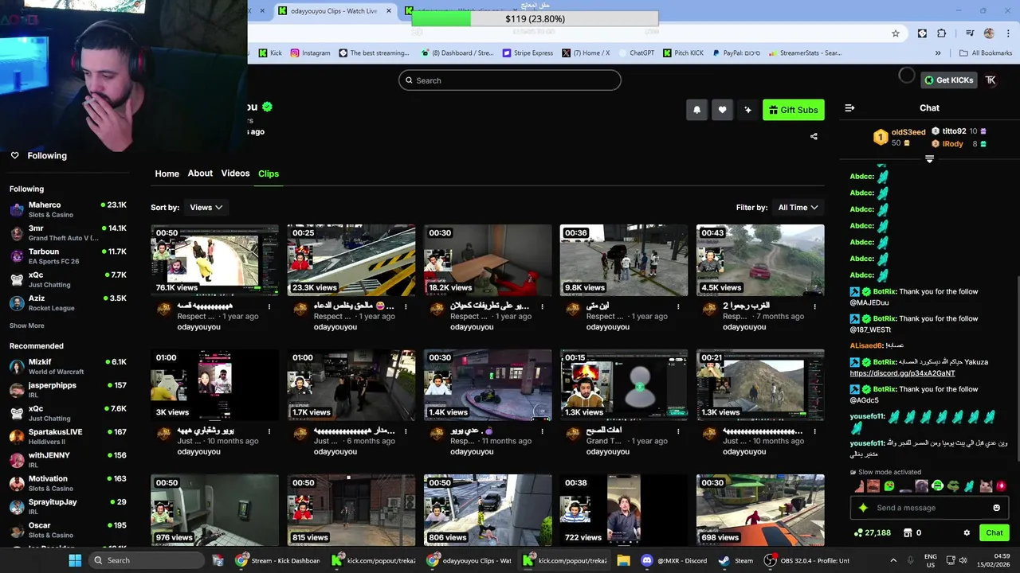The width and height of the screenshot is (1020, 573).
Task: Insert the white cat emote
Action: click(986, 486)
